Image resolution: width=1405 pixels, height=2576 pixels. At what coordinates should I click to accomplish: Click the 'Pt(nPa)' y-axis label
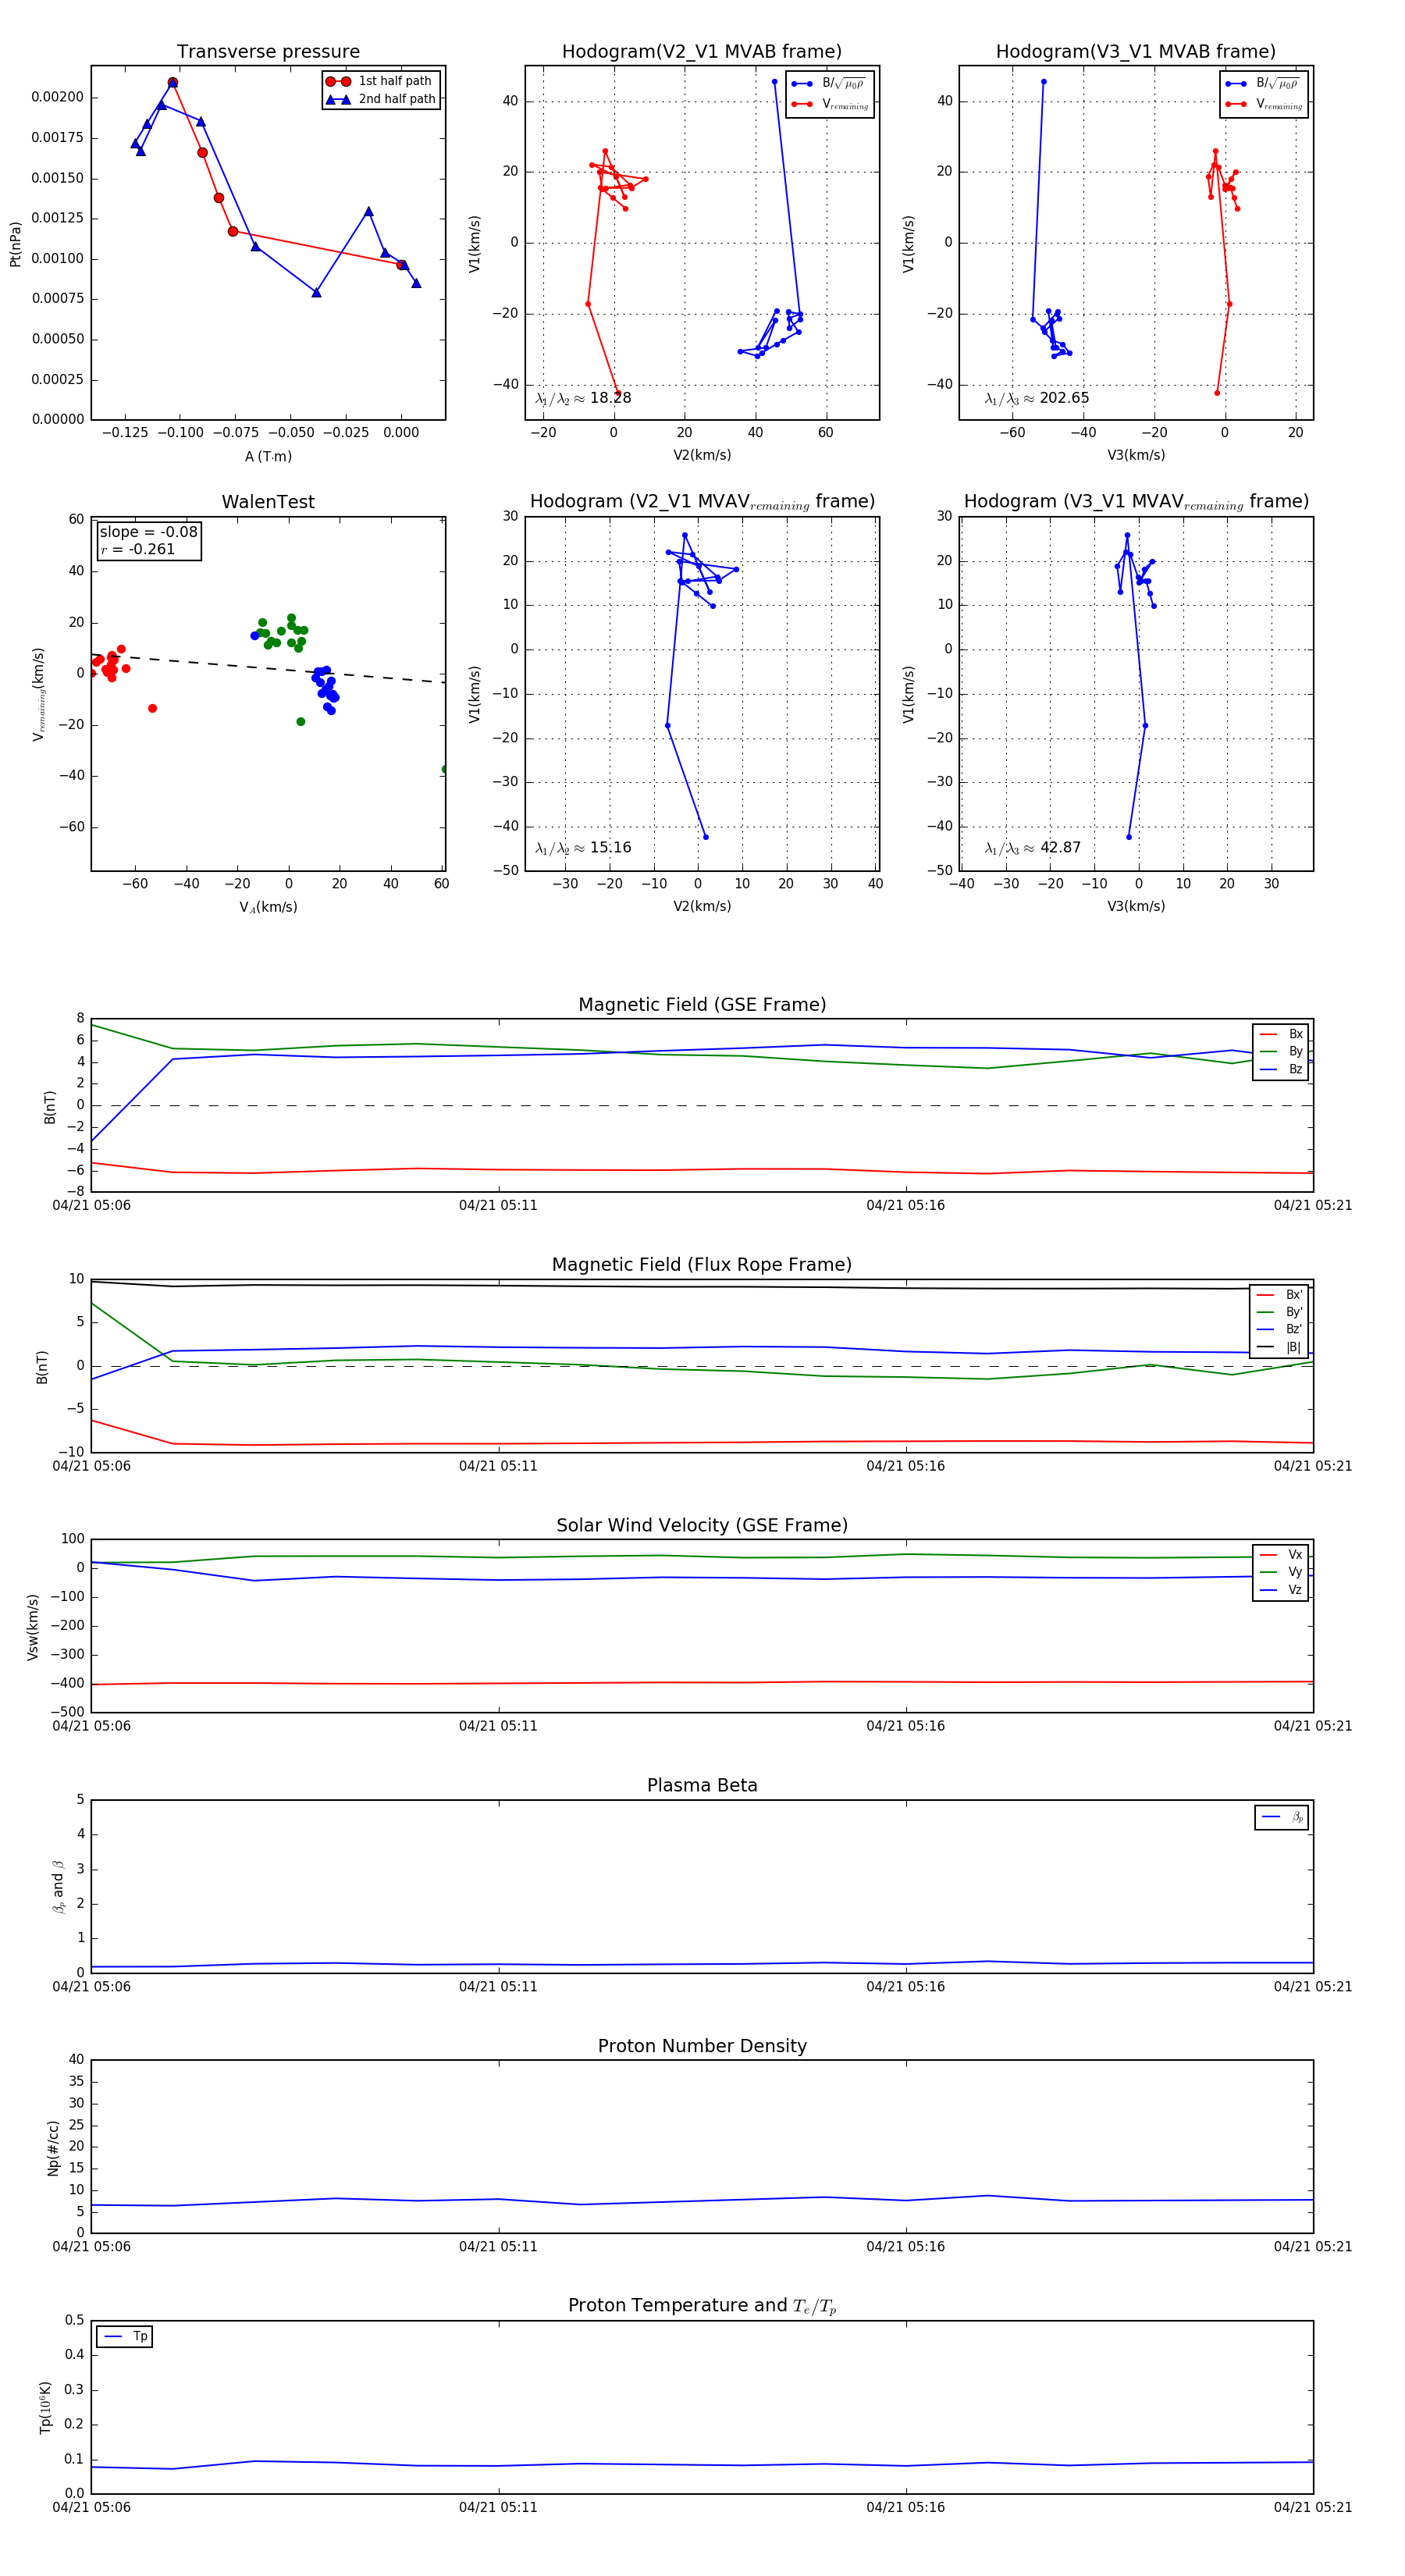pyautogui.click(x=15, y=244)
